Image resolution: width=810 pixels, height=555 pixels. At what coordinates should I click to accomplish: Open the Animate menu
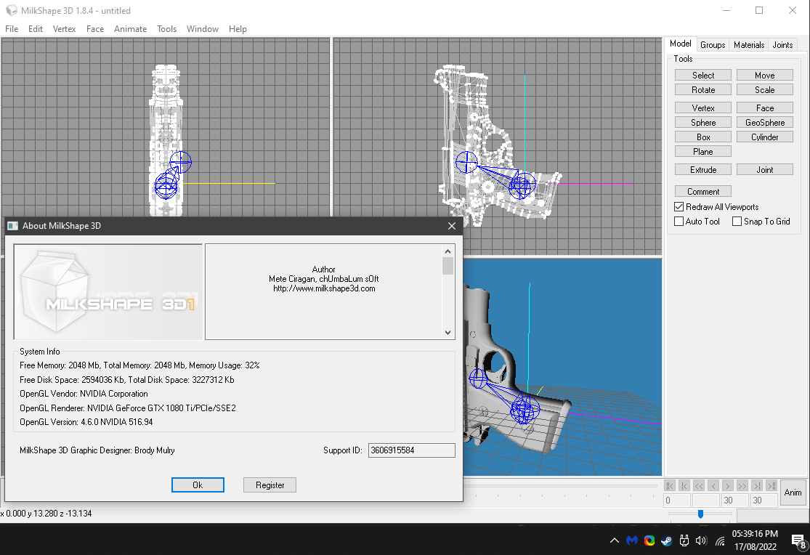130,29
